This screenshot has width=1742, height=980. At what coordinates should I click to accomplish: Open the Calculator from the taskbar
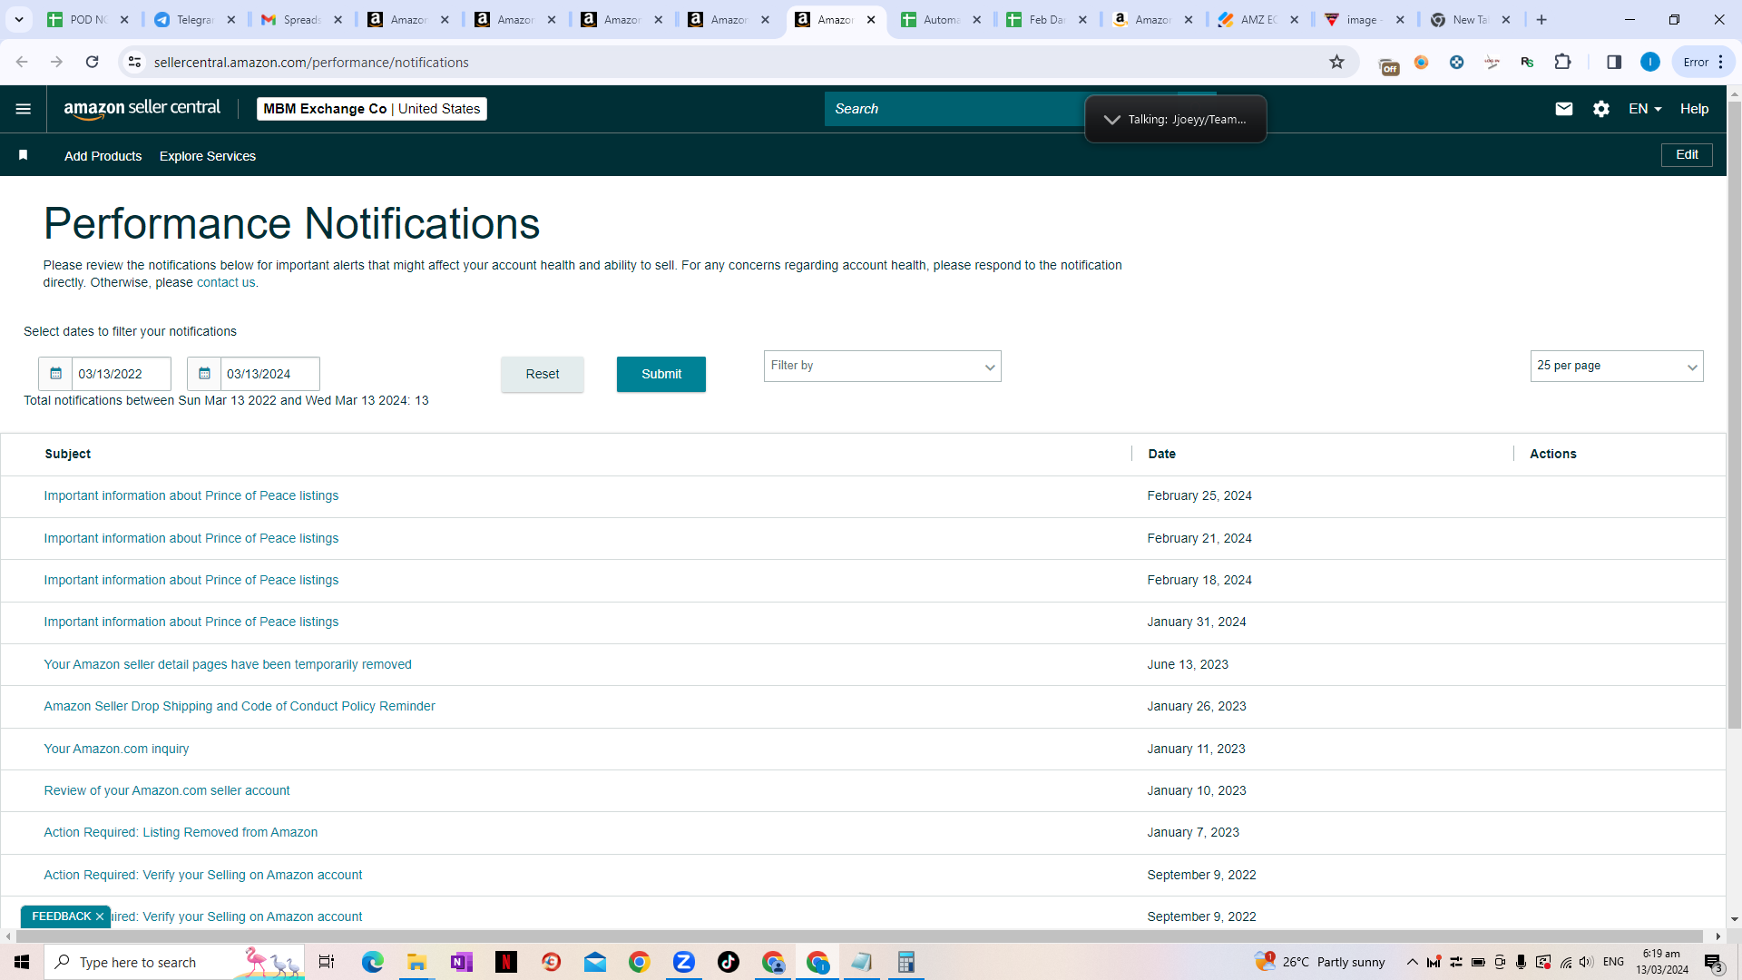tap(905, 962)
